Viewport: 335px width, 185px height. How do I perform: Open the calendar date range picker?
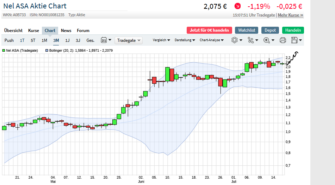[x=106, y=40]
